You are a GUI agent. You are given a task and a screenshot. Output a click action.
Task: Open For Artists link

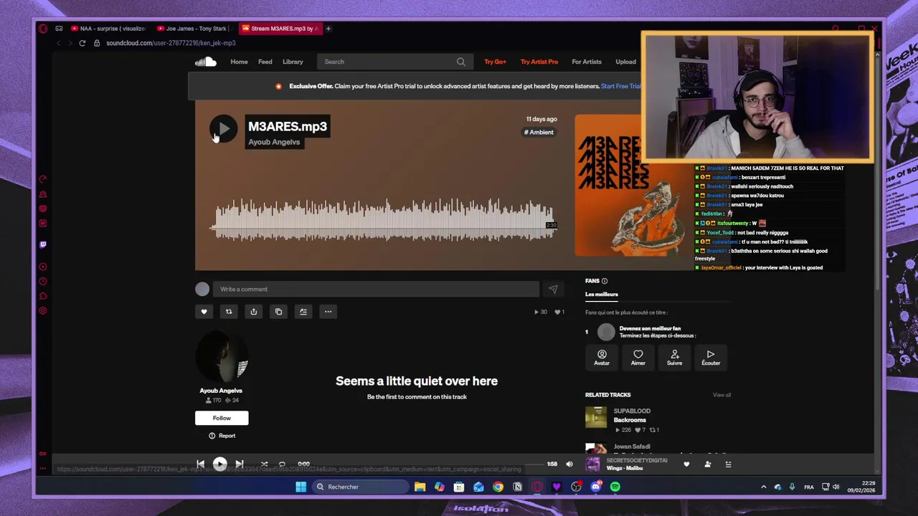click(587, 62)
